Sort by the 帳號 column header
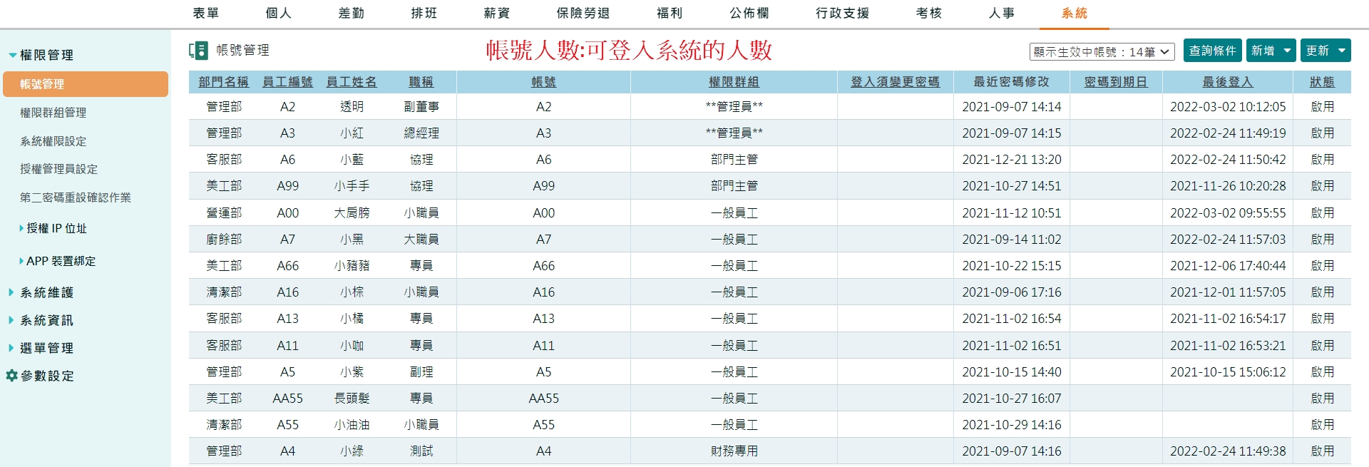 tap(543, 82)
